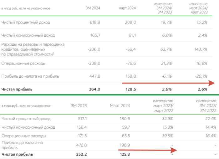Click the bold 364,0 net profit value
This screenshot has width=219, height=159.
(94, 89)
